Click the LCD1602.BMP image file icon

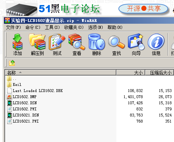coord(9,97)
